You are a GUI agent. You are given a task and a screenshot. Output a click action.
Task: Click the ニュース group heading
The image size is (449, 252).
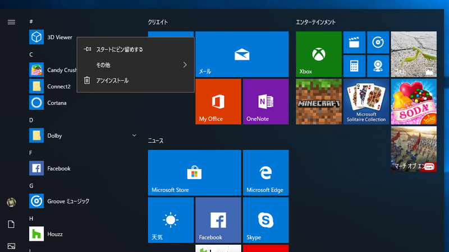(x=156, y=141)
